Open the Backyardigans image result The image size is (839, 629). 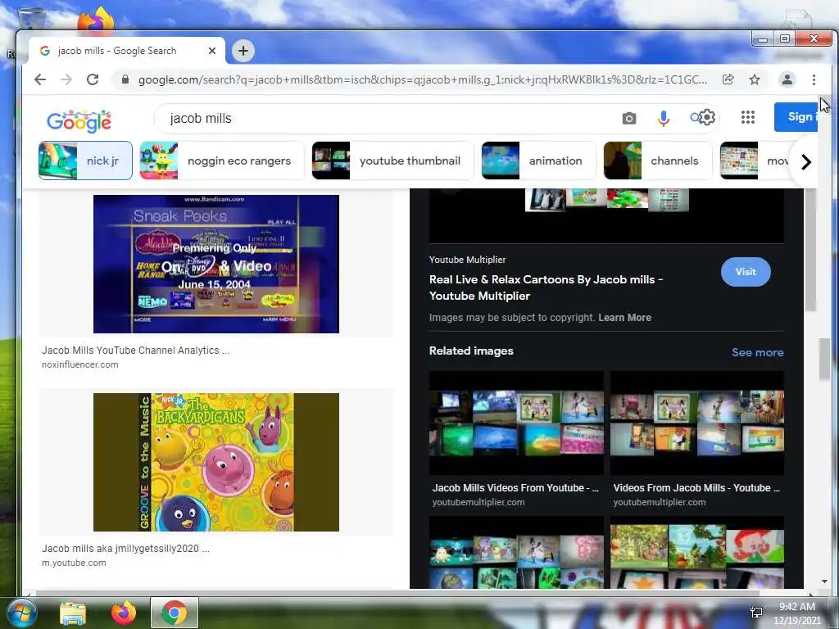[216, 462]
